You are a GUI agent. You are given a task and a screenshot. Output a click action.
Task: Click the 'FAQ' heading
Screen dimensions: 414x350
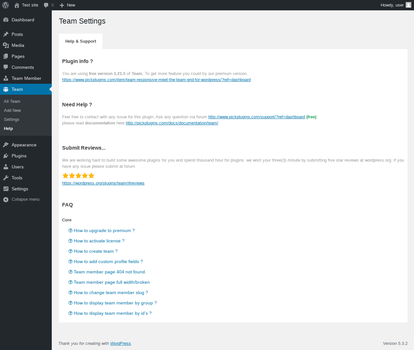68,205
